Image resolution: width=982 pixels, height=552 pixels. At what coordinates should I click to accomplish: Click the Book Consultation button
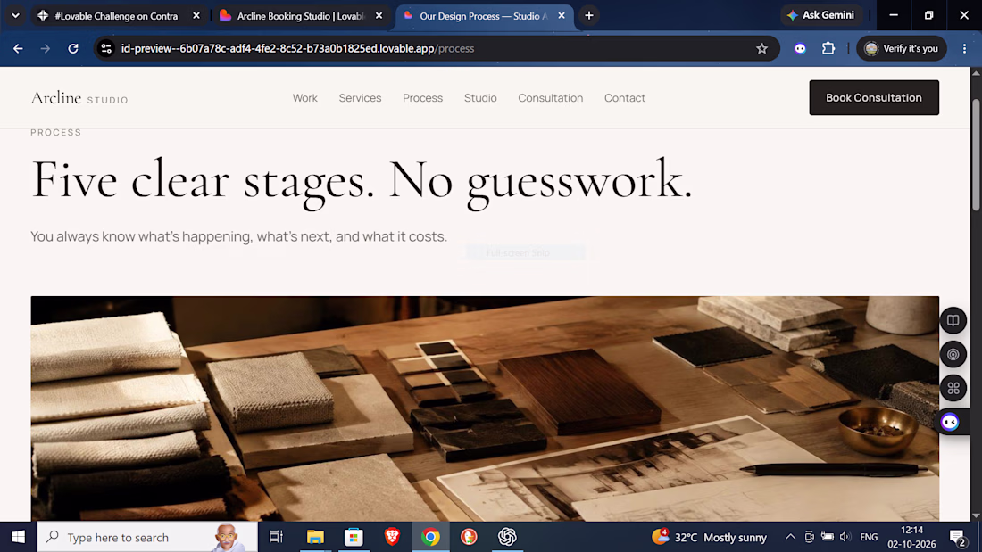pyautogui.click(x=874, y=97)
